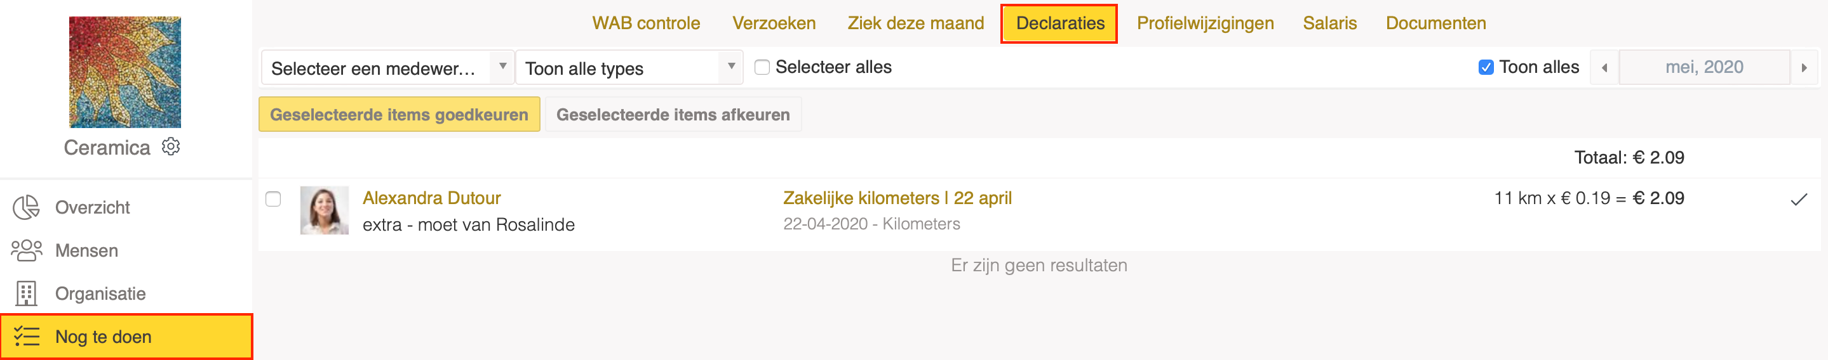The height and width of the screenshot is (360, 1828).
Task: Click Geselecteerde items afkeuren button
Action: 673,115
